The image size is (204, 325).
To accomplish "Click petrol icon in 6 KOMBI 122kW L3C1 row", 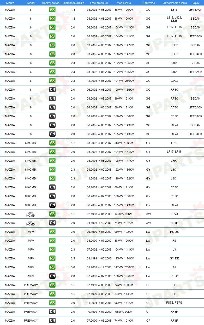I will (x=52, y=170).
